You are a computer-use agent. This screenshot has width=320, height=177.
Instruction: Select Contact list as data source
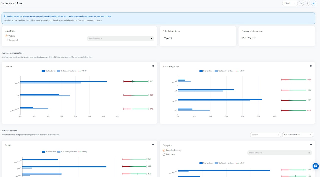[x=6, y=40]
